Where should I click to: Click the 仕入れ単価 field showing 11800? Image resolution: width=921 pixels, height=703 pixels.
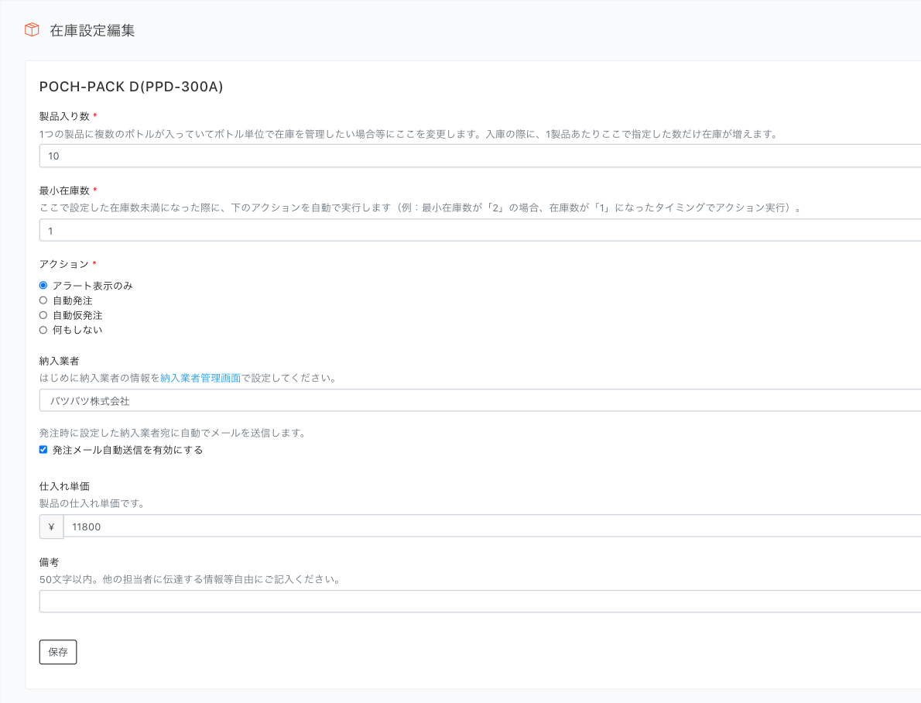(491, 526)
